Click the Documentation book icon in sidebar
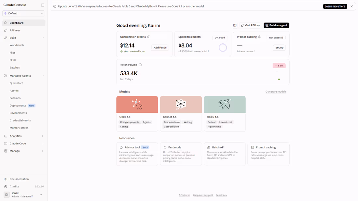Viewport: 358px width, 201px height. click(x=6, y=179)
